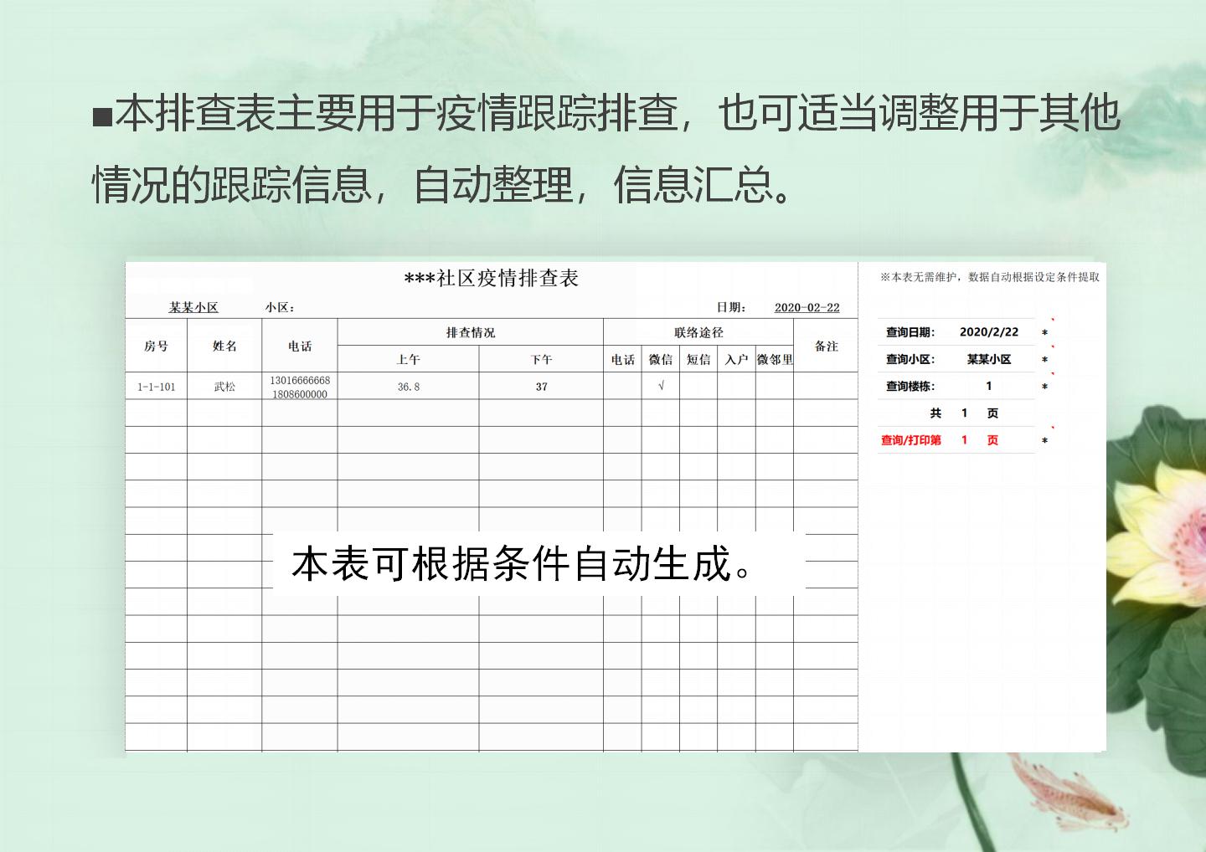Click the 查询/打印第 page number value
1206x852 pixels.
click(x=964, y=439)
